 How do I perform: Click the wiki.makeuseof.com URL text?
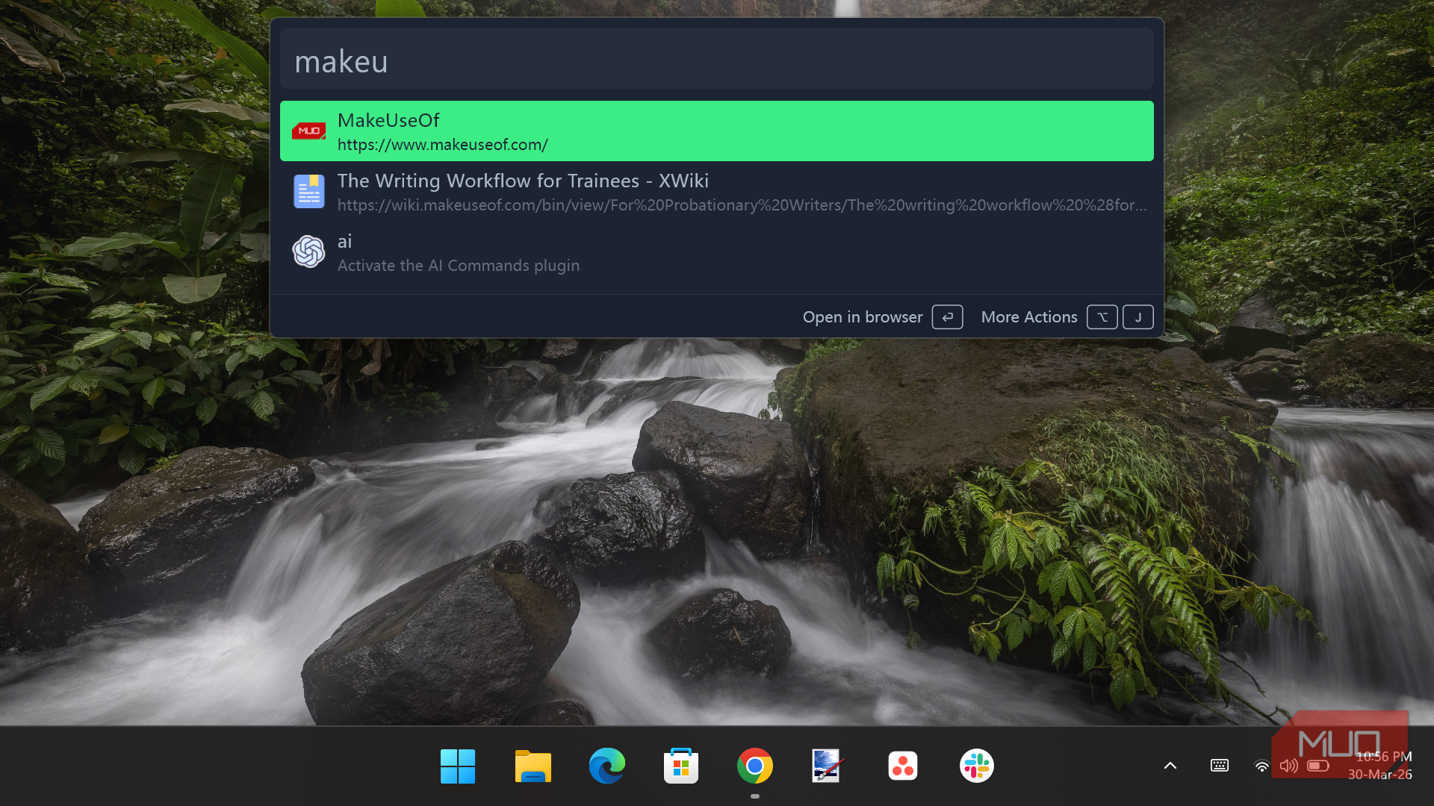click(x=742, y=205)
